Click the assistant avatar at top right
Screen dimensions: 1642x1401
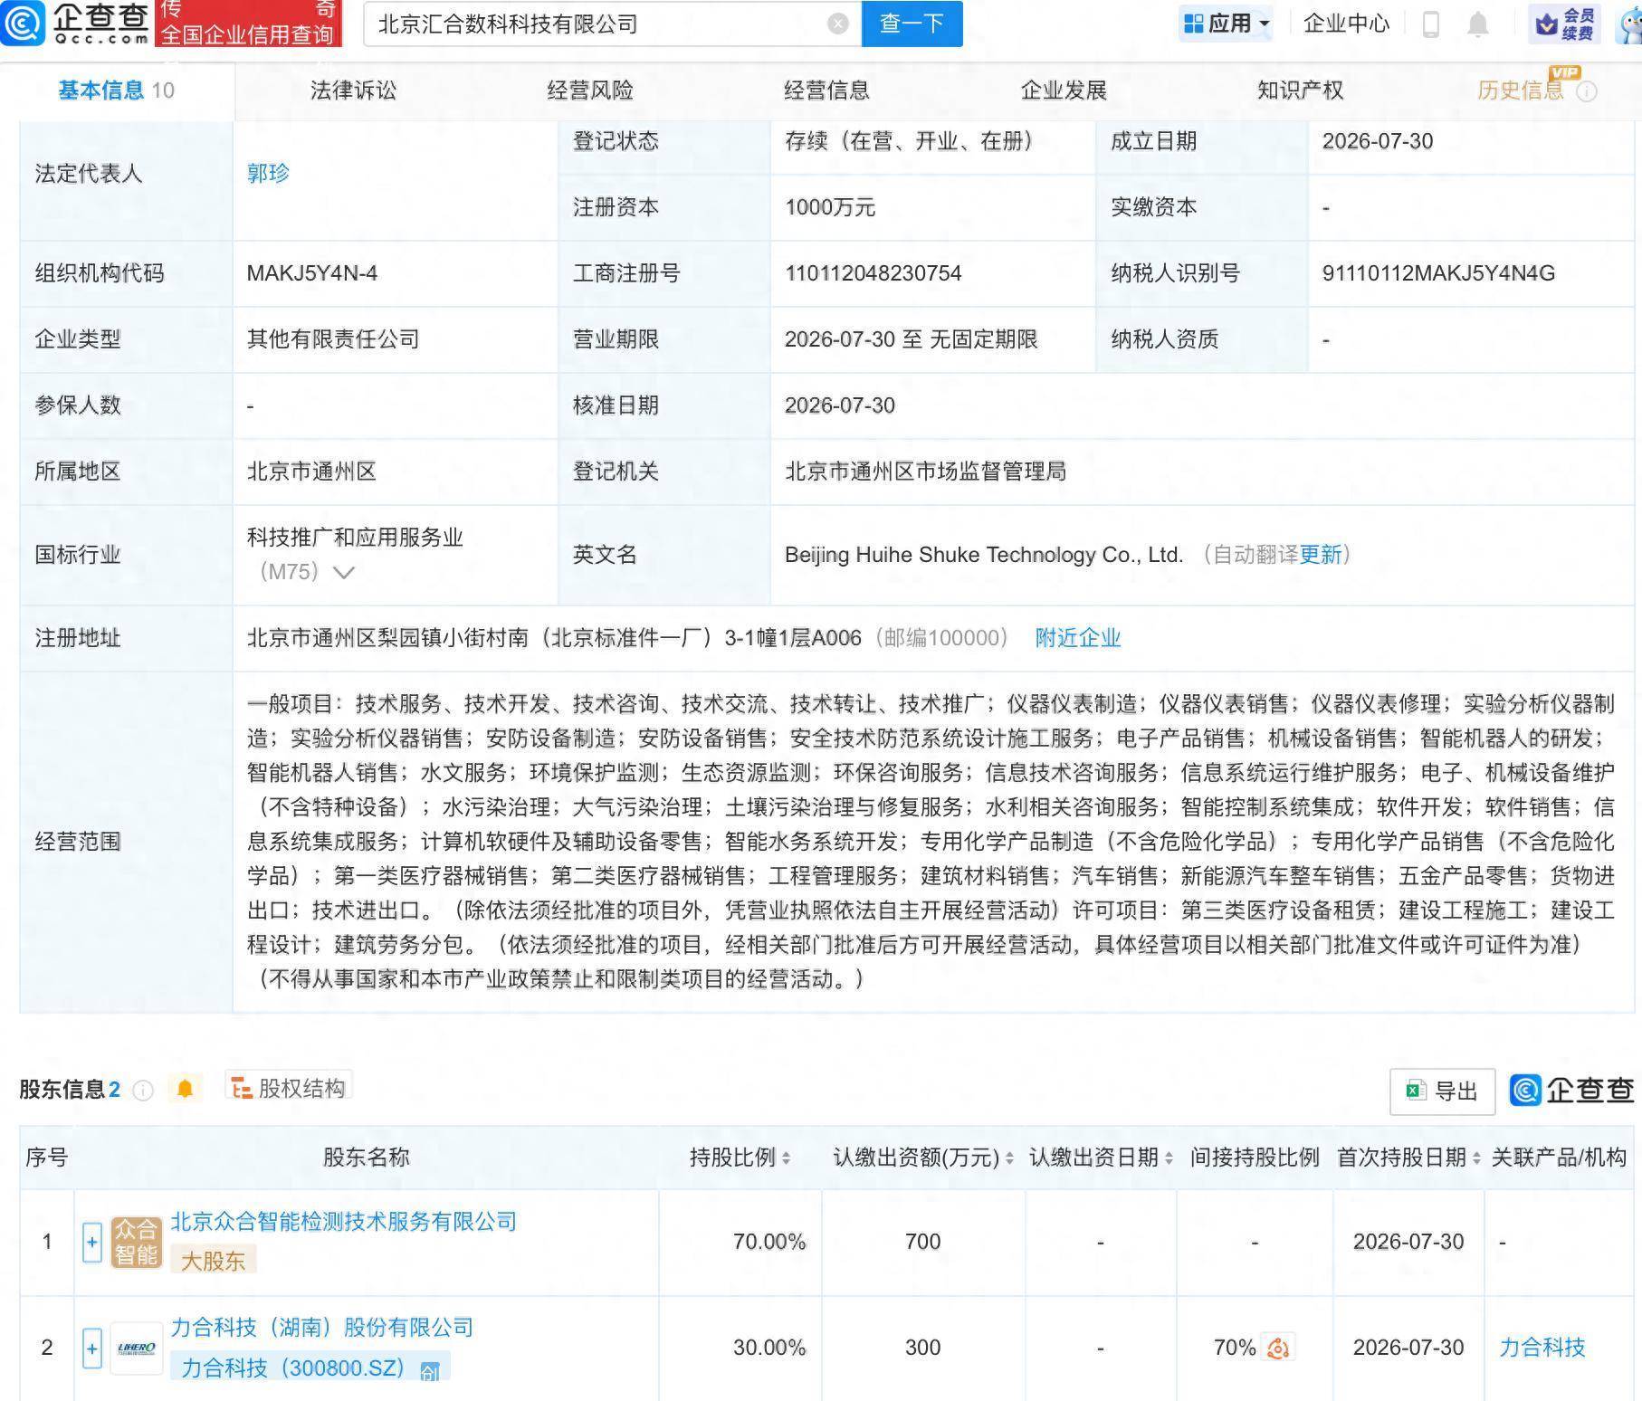coord(1628,24)
